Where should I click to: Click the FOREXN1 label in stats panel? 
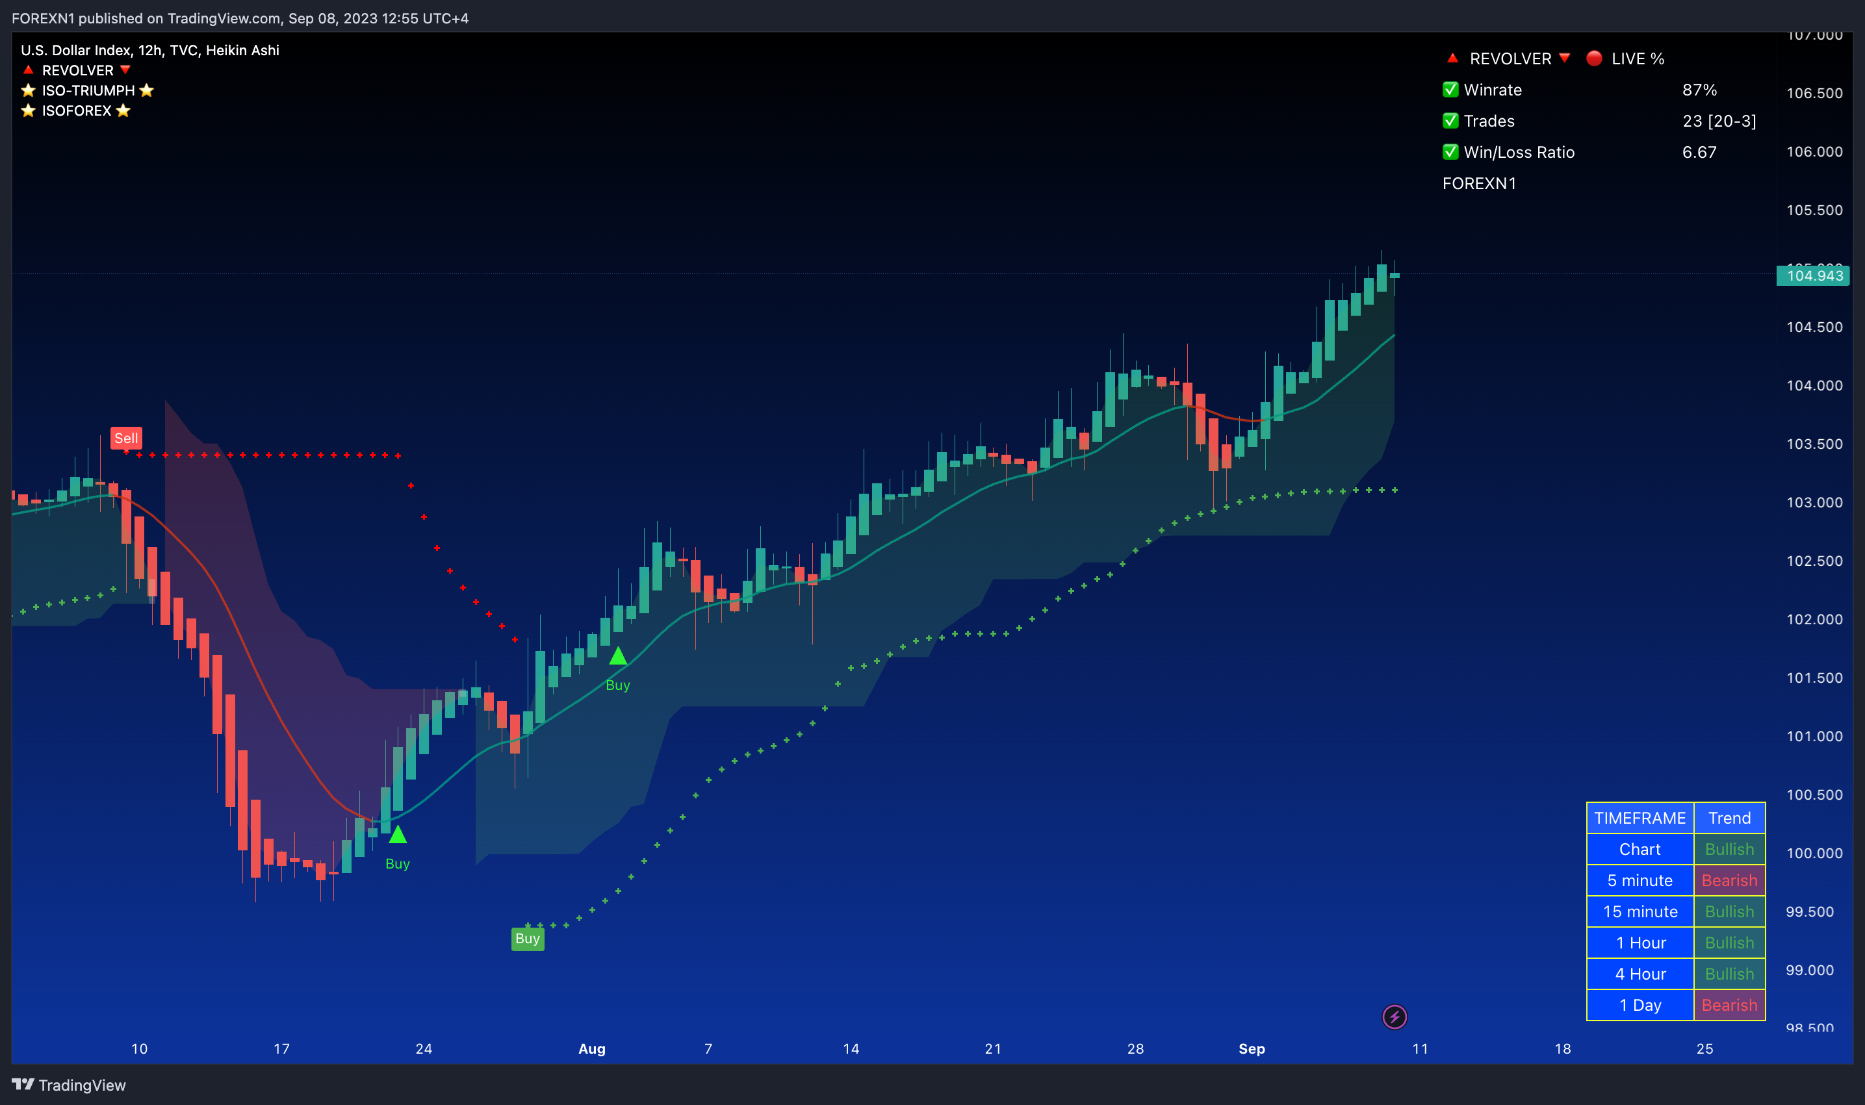click(x=1479, y=183)
